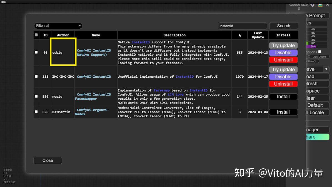Viewport: 332px width, 187px height.
Task: Install ComfyUI InstantID Faceswapper
Action: click(x=283, y=97)
